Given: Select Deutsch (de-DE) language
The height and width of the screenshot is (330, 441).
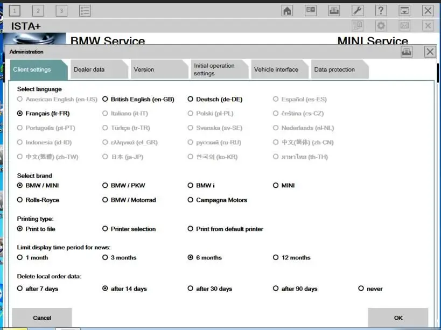Looking at the screenshot, I should pos(215,99).
